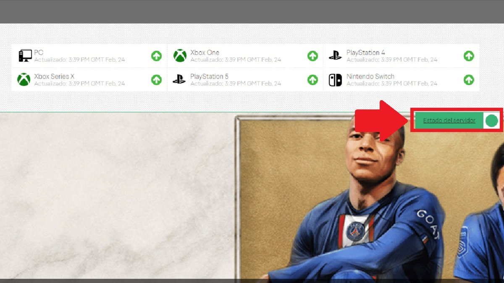504x283 pixels.
Task: Click the green up-arrow status for PlayStation 4
Action: click(x=469, y=56)
